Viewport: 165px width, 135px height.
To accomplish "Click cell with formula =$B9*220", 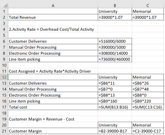I will (148, 101).
